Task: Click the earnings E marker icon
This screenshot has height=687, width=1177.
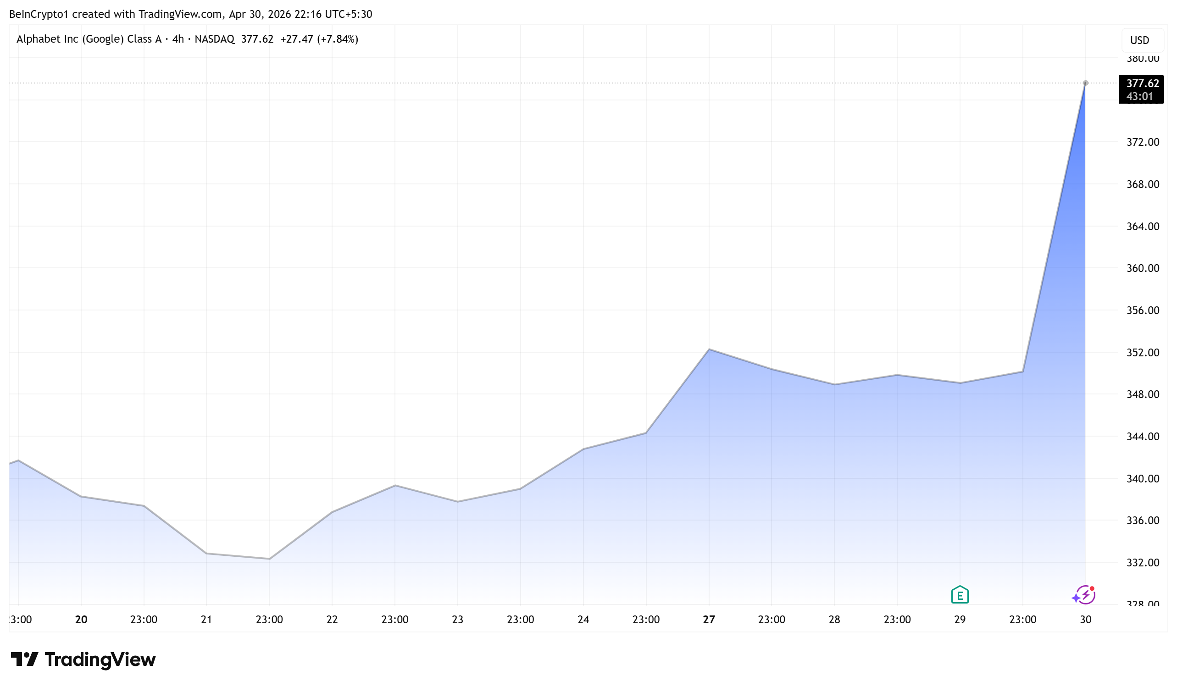Action: 960,595
